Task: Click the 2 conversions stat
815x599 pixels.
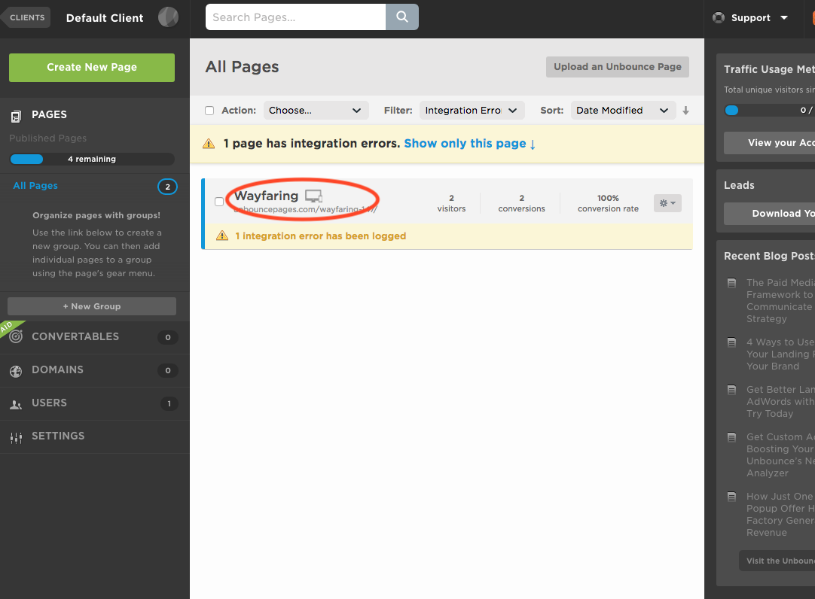Action: point(521,203)
